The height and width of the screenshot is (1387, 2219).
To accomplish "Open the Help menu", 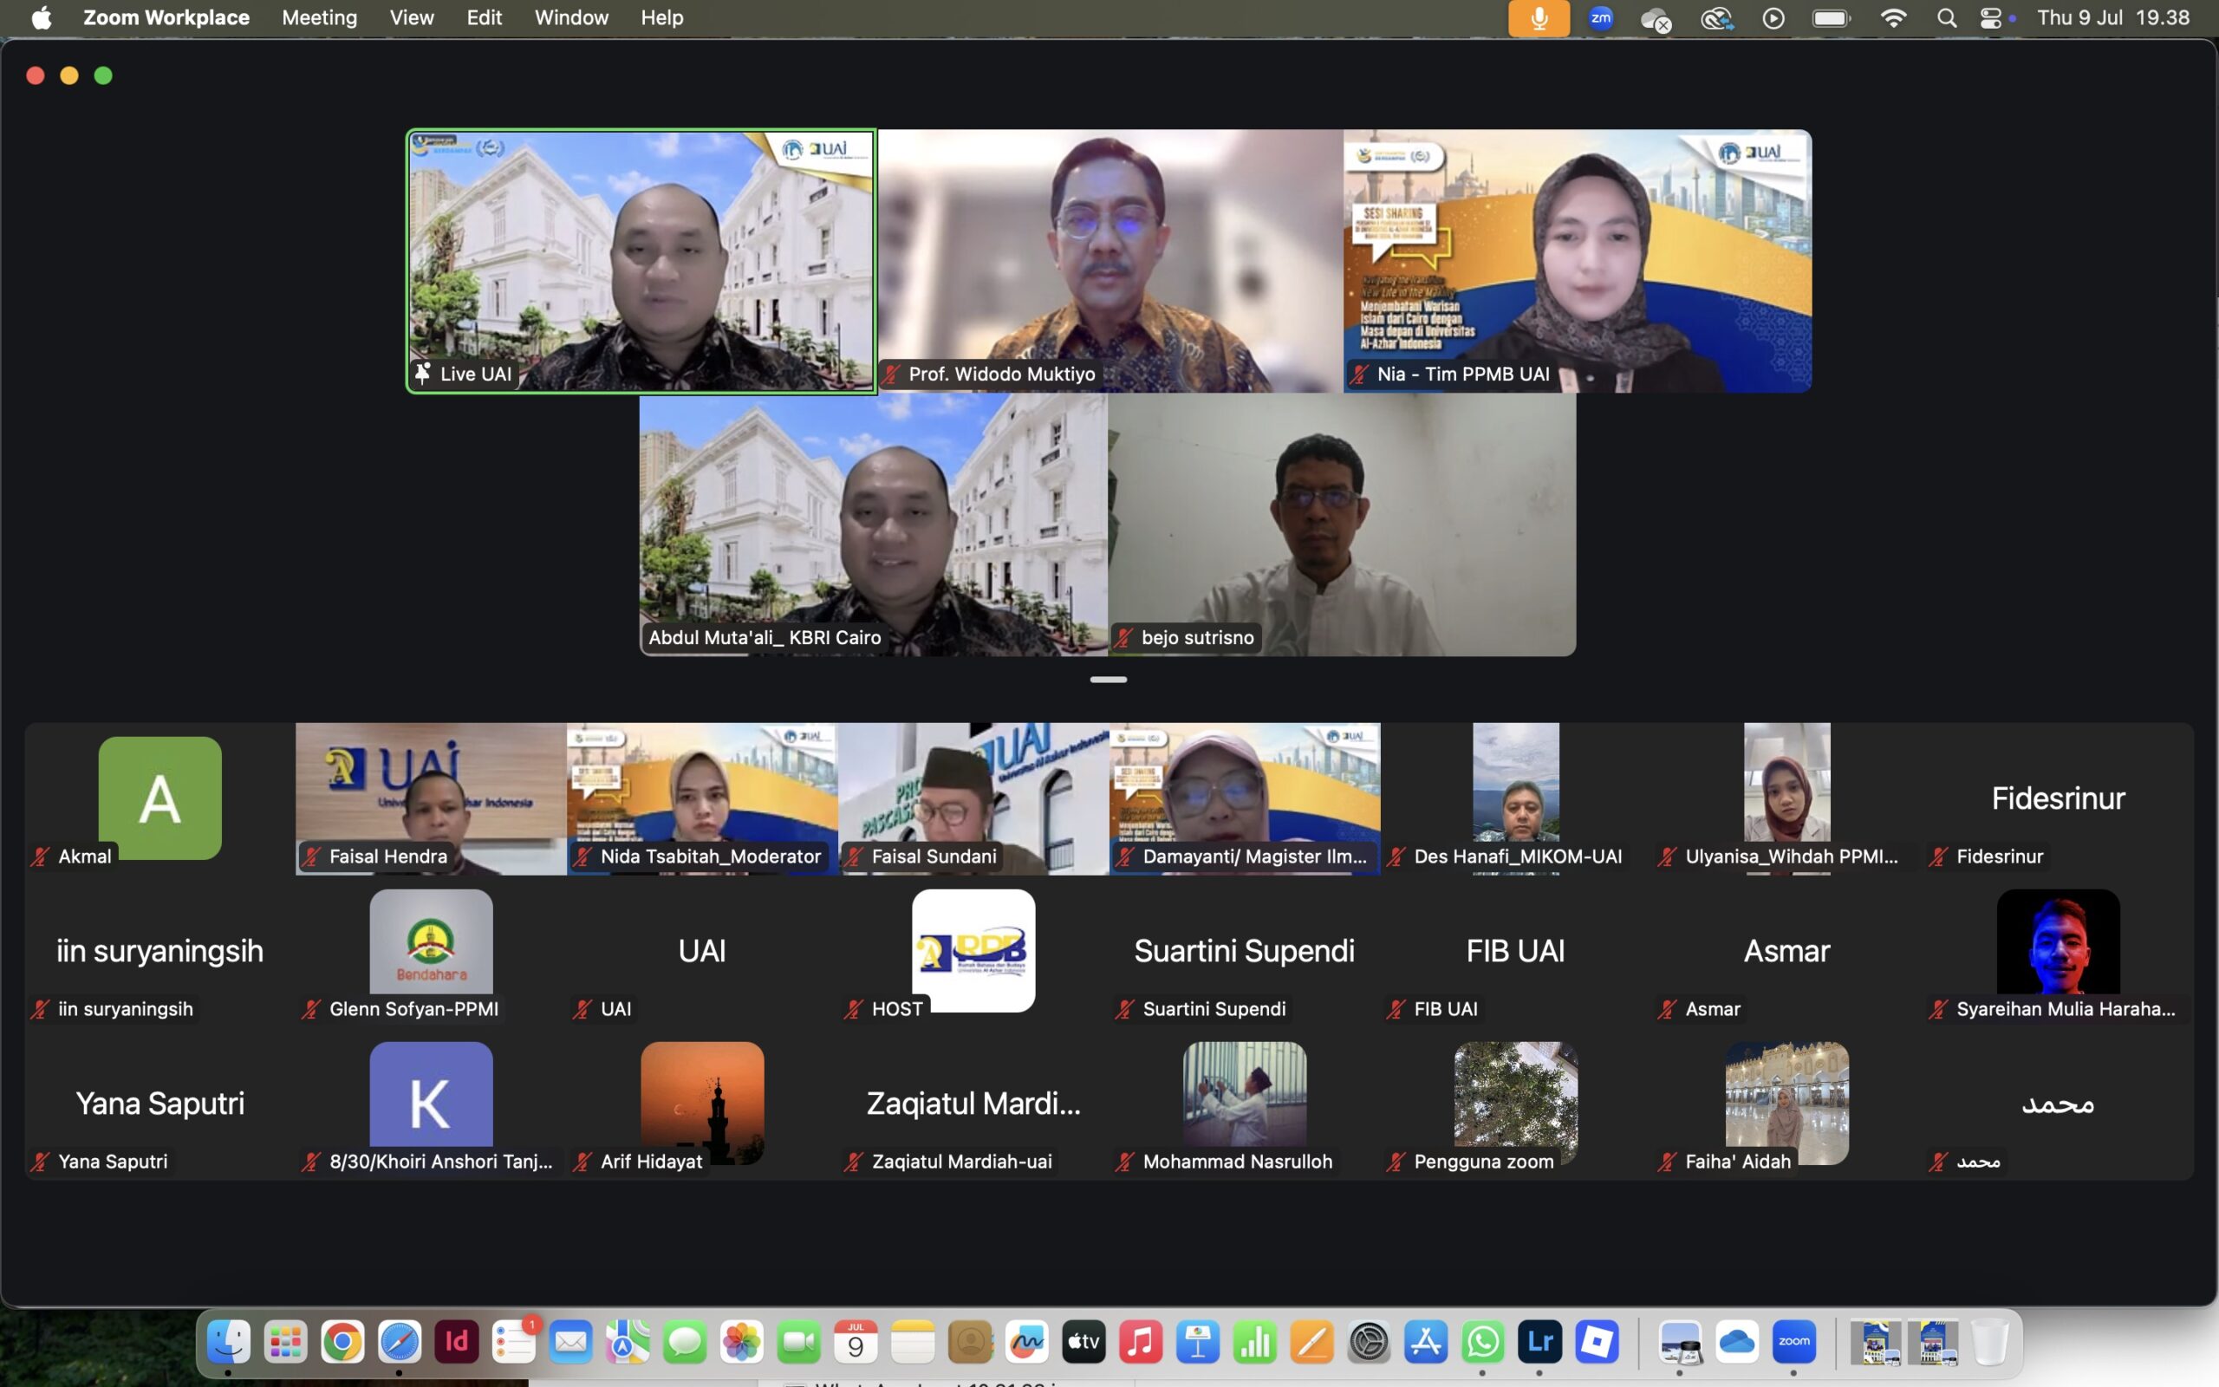I will pos(662,17).
